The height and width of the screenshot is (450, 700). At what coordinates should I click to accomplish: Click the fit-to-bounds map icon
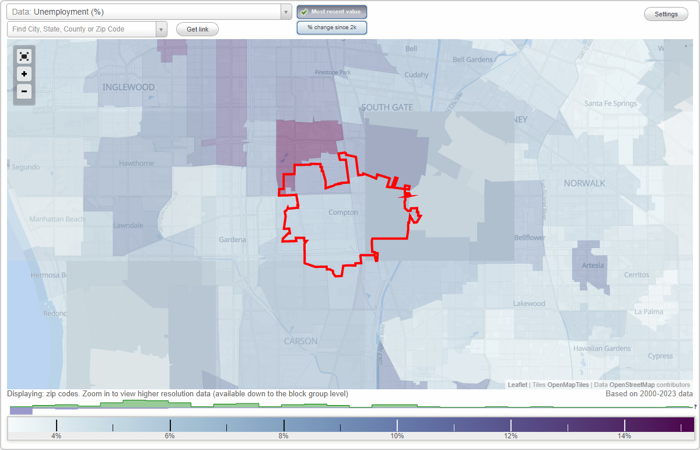pyautogui.click(x=24, y=56)
